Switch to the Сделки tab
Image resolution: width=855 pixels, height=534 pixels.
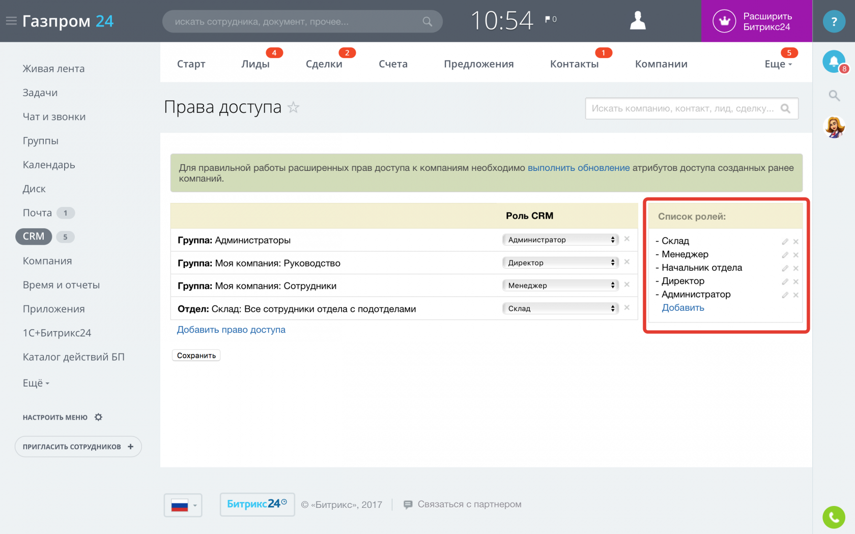pyautogui.click(x=324, y=64)
